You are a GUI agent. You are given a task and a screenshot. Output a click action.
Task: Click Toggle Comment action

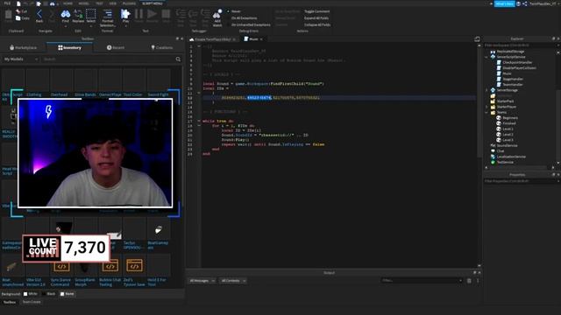pyautogui.click(x=316, y=11)
